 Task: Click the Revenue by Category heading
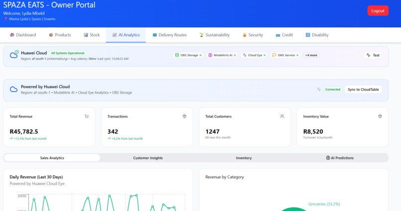[224, 177]
